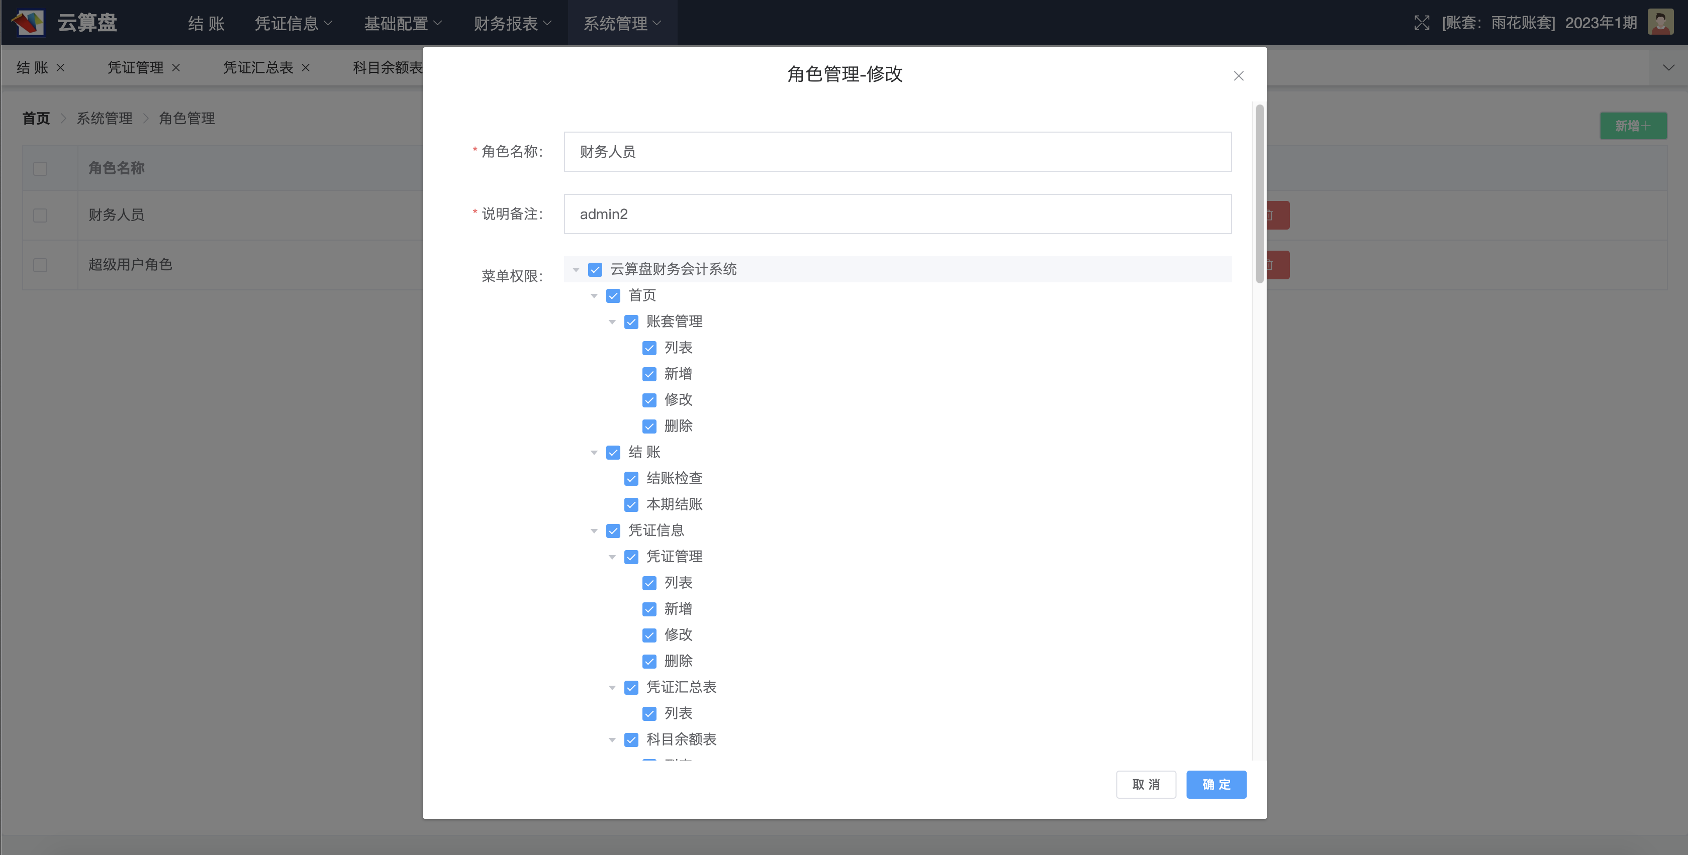Close the 凭证汇总表 tab with its X
1688x855 pixels.
[305, 67]
